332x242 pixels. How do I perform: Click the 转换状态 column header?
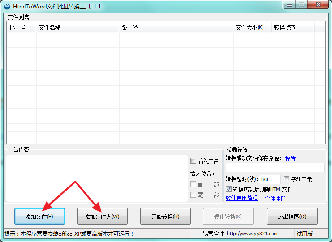(293, 27)
